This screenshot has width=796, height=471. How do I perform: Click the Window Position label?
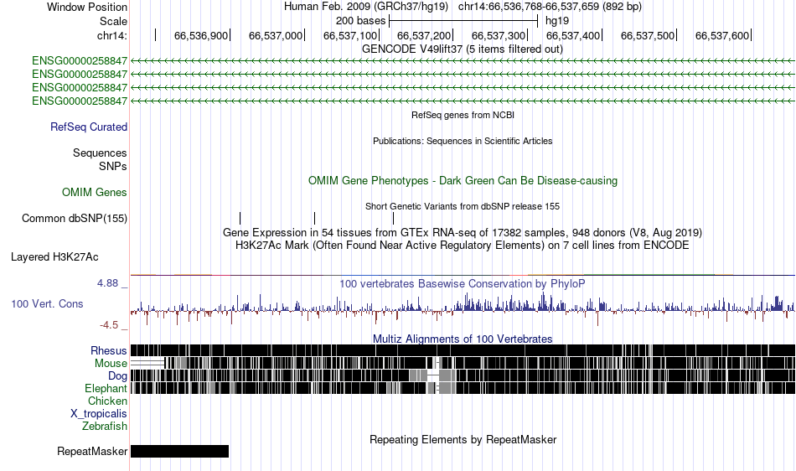pyautogui.click(x=87, y=7)
